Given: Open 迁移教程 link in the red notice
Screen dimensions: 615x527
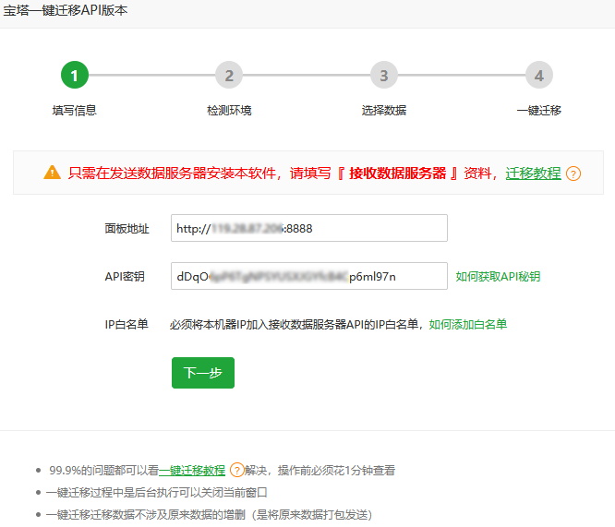Looking at the screenshot, I should 533,174.
